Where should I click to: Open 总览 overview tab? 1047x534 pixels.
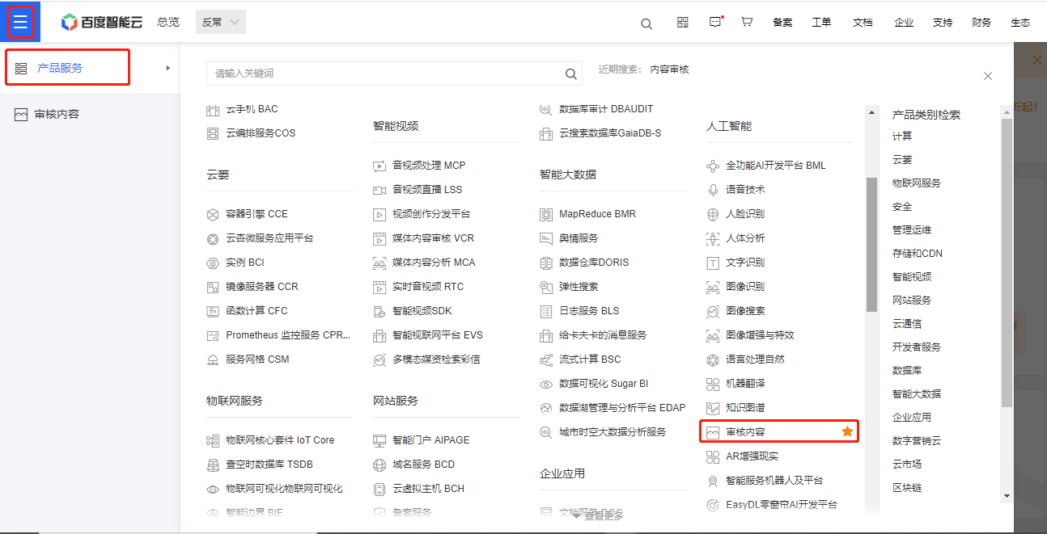[168, 23]
